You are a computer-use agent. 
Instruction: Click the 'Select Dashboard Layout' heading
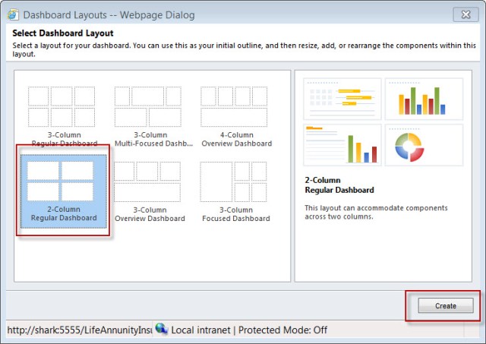(x=63, y=33)
